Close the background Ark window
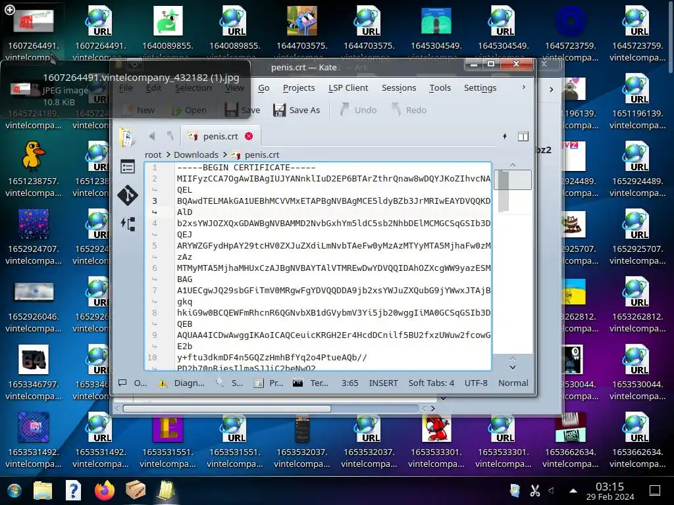Screen dimensions: 674x505 (x=544, y=64)
